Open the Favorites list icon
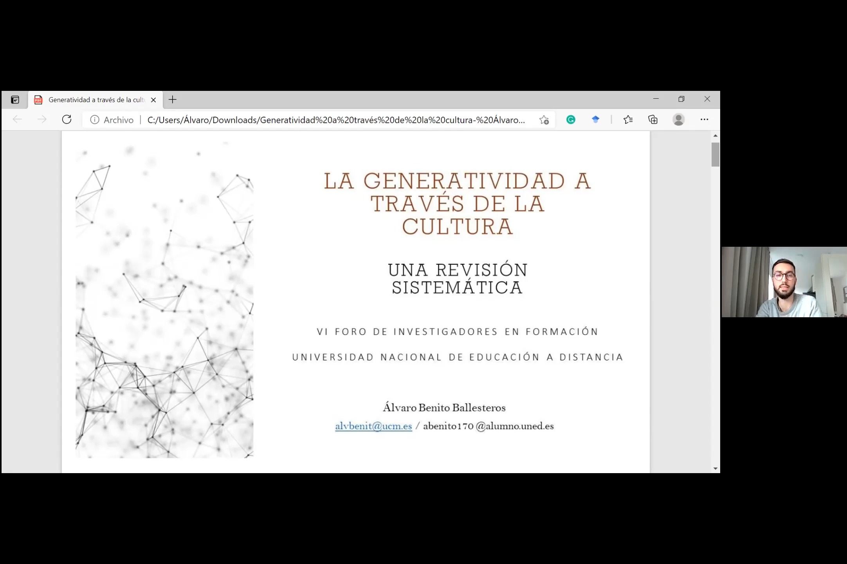 click(628, 119)
